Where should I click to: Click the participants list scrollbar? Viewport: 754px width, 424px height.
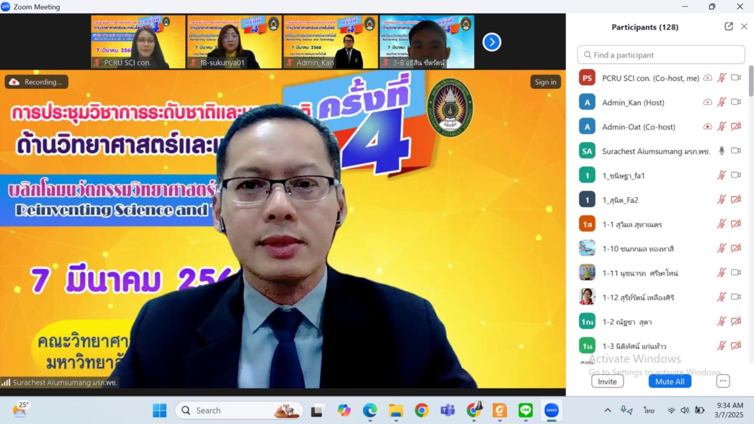click(751, 81)
